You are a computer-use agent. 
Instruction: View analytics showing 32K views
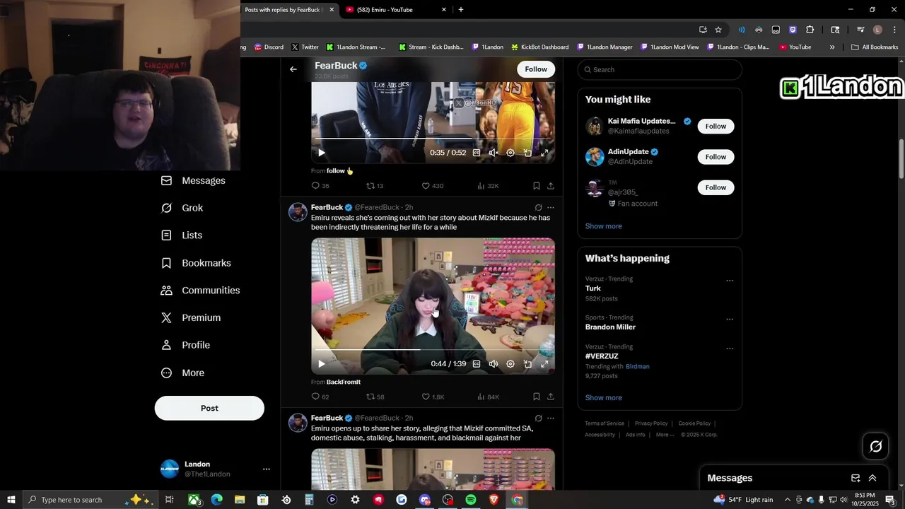[488, 186]
